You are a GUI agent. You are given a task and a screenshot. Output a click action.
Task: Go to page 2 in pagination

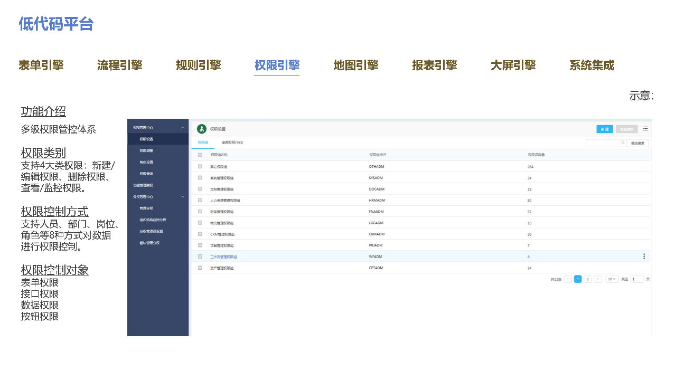pos(588,279)
